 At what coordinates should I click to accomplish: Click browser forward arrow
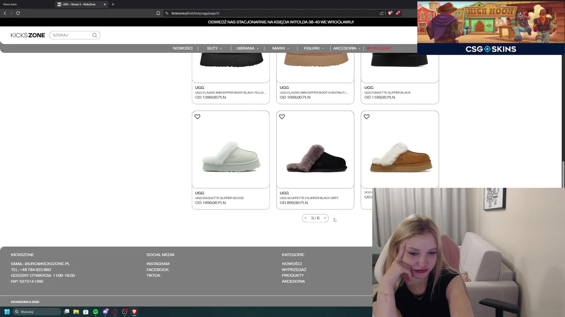[x=11, y=13]
